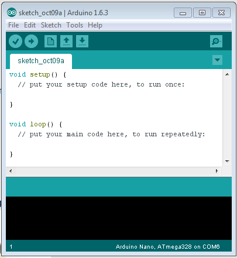Create a new sketch with page icon
The width and height of the screenshot is (237, 258).
coord(50,41)
